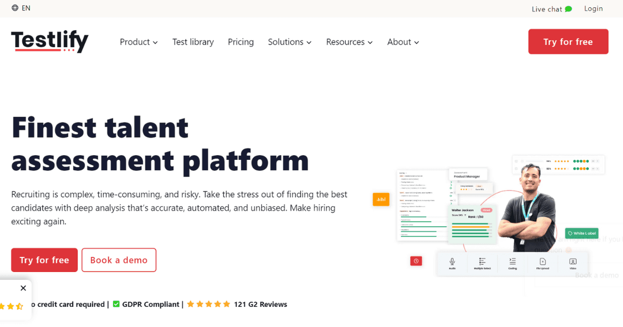The width and height of the screenshot is (623, 327).
Task: Click the Book a demo button
Action: [x=119, y=260]
